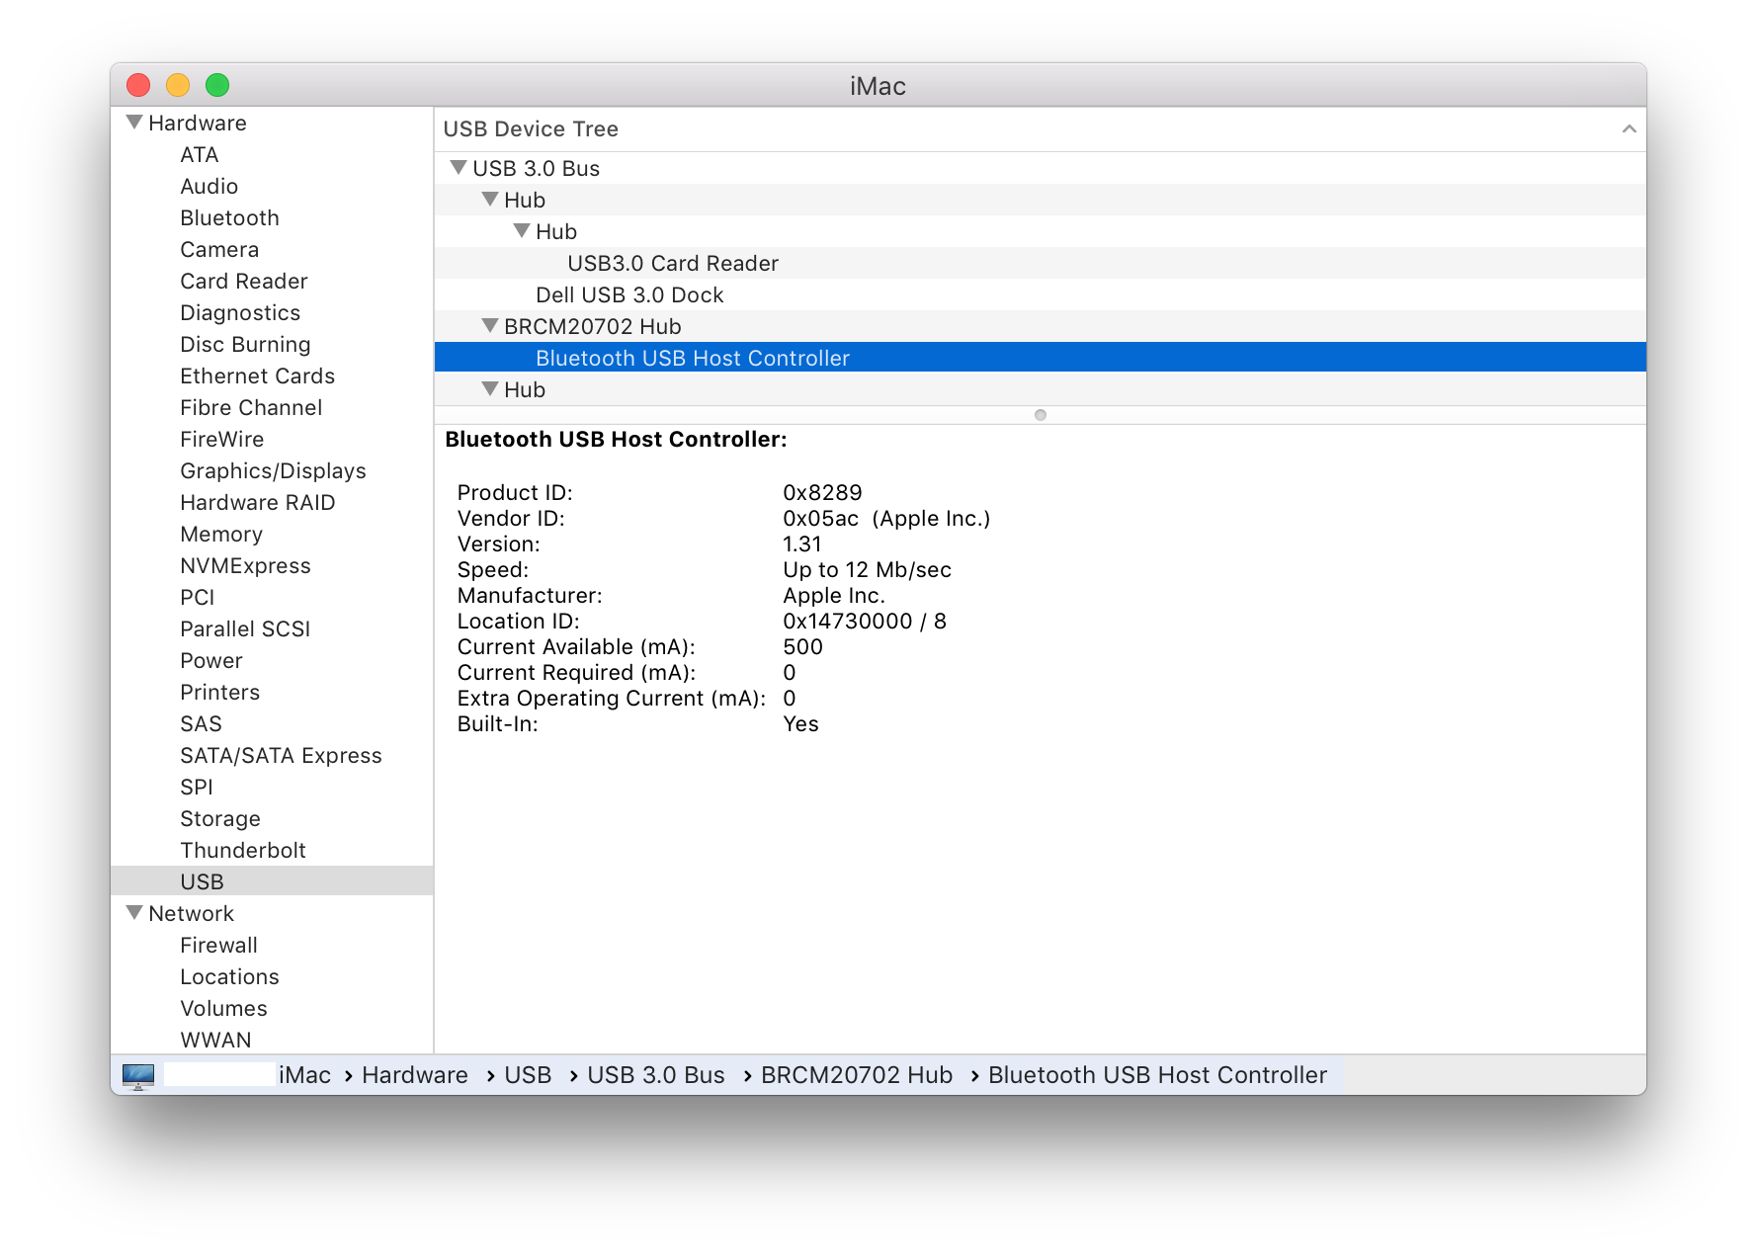Select Printers in the sidebar

pos(272,693)
